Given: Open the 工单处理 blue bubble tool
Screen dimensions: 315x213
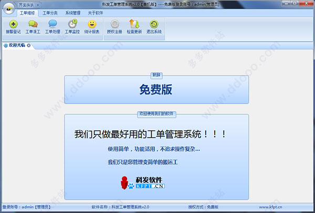Looking at the screenshot, I should pyautogui.click(x=52, y=27).
